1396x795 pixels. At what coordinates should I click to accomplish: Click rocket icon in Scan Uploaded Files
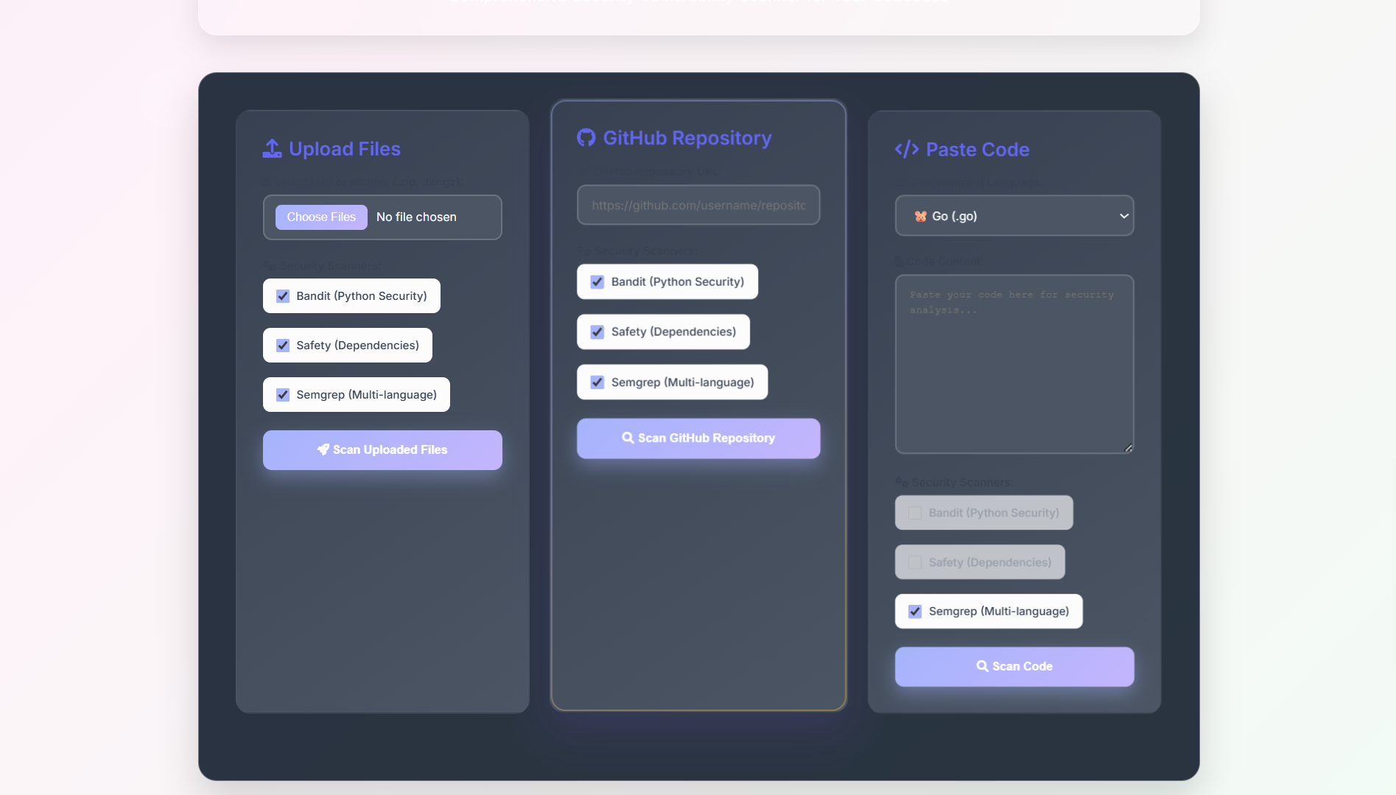point(323,449)
